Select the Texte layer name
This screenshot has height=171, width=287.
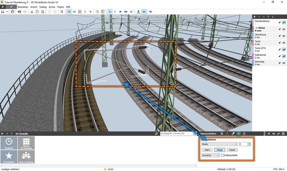click(x=258, y=42)
